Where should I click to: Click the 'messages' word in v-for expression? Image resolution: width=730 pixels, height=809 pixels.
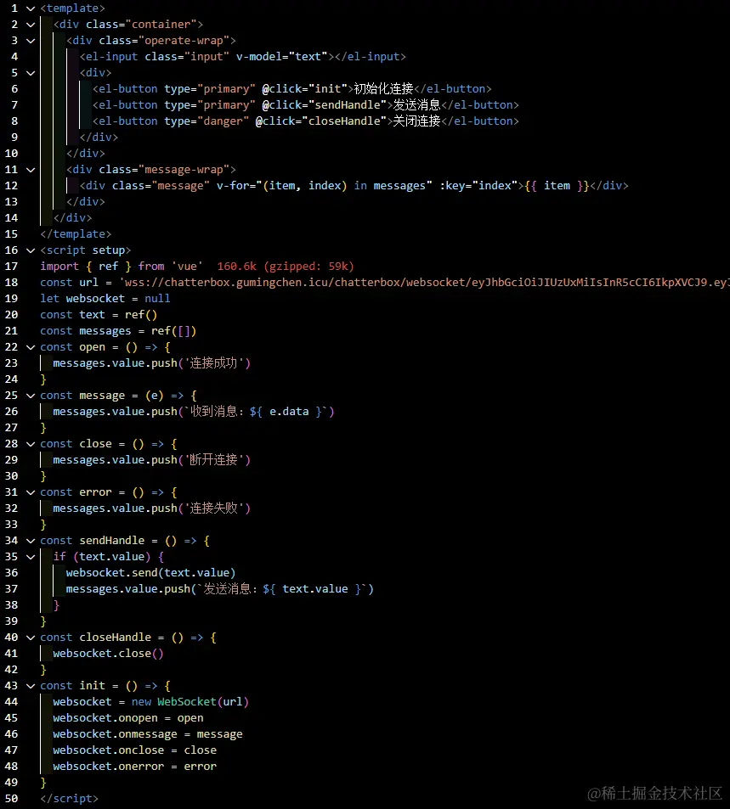coord(399,186)
